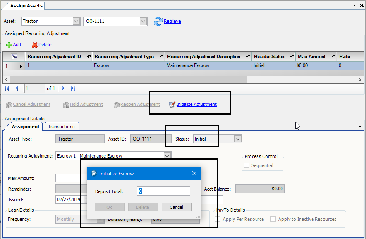The height and width of the screenshot is (239, 366).
Task: Click the Add link
Action: coord(17,45)
